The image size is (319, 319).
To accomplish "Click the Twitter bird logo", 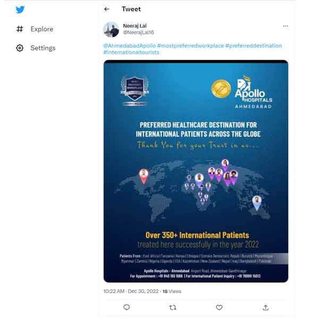I will tap(20, 10).
